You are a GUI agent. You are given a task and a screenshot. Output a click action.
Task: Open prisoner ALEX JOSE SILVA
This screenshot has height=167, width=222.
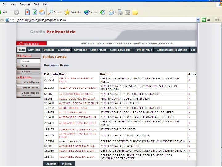70,141
